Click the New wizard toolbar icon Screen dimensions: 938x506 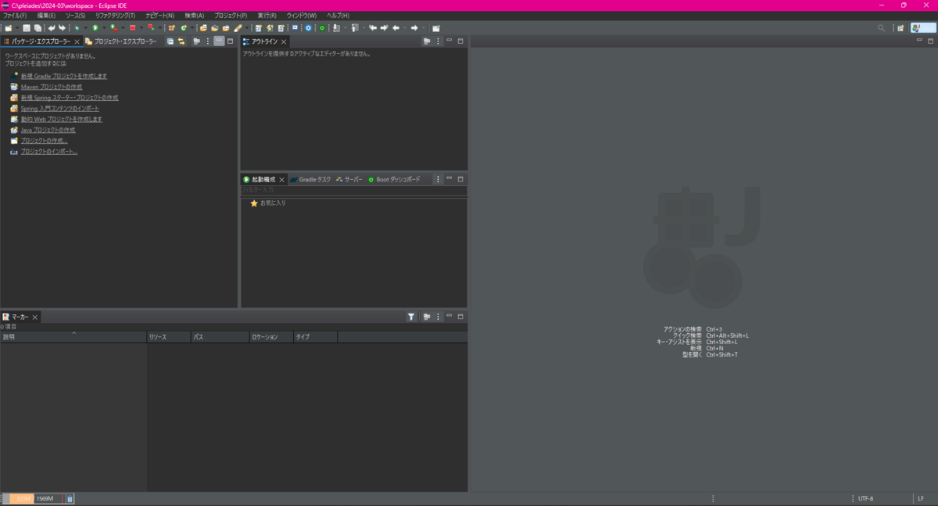8,28
